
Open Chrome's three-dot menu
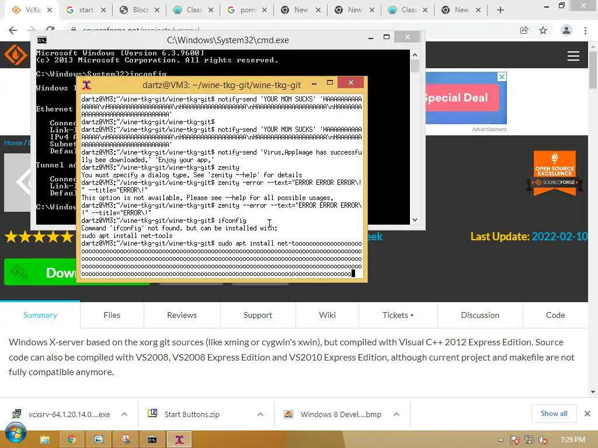pos(585,30)
